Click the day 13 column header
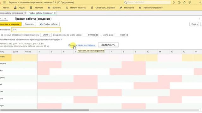The height and width of the screenshot is (113, 202). [188, 51]
